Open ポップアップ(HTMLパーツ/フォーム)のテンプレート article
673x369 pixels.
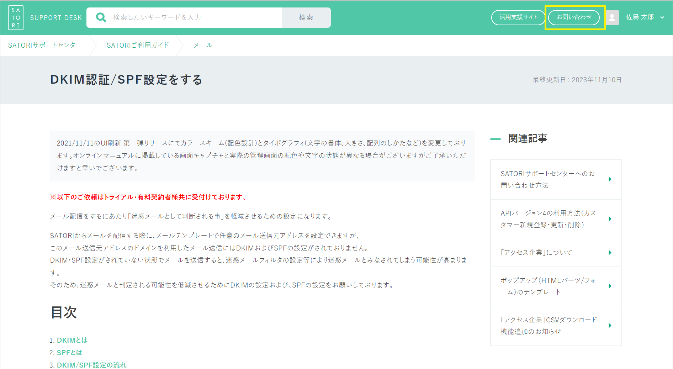point(556,286)
